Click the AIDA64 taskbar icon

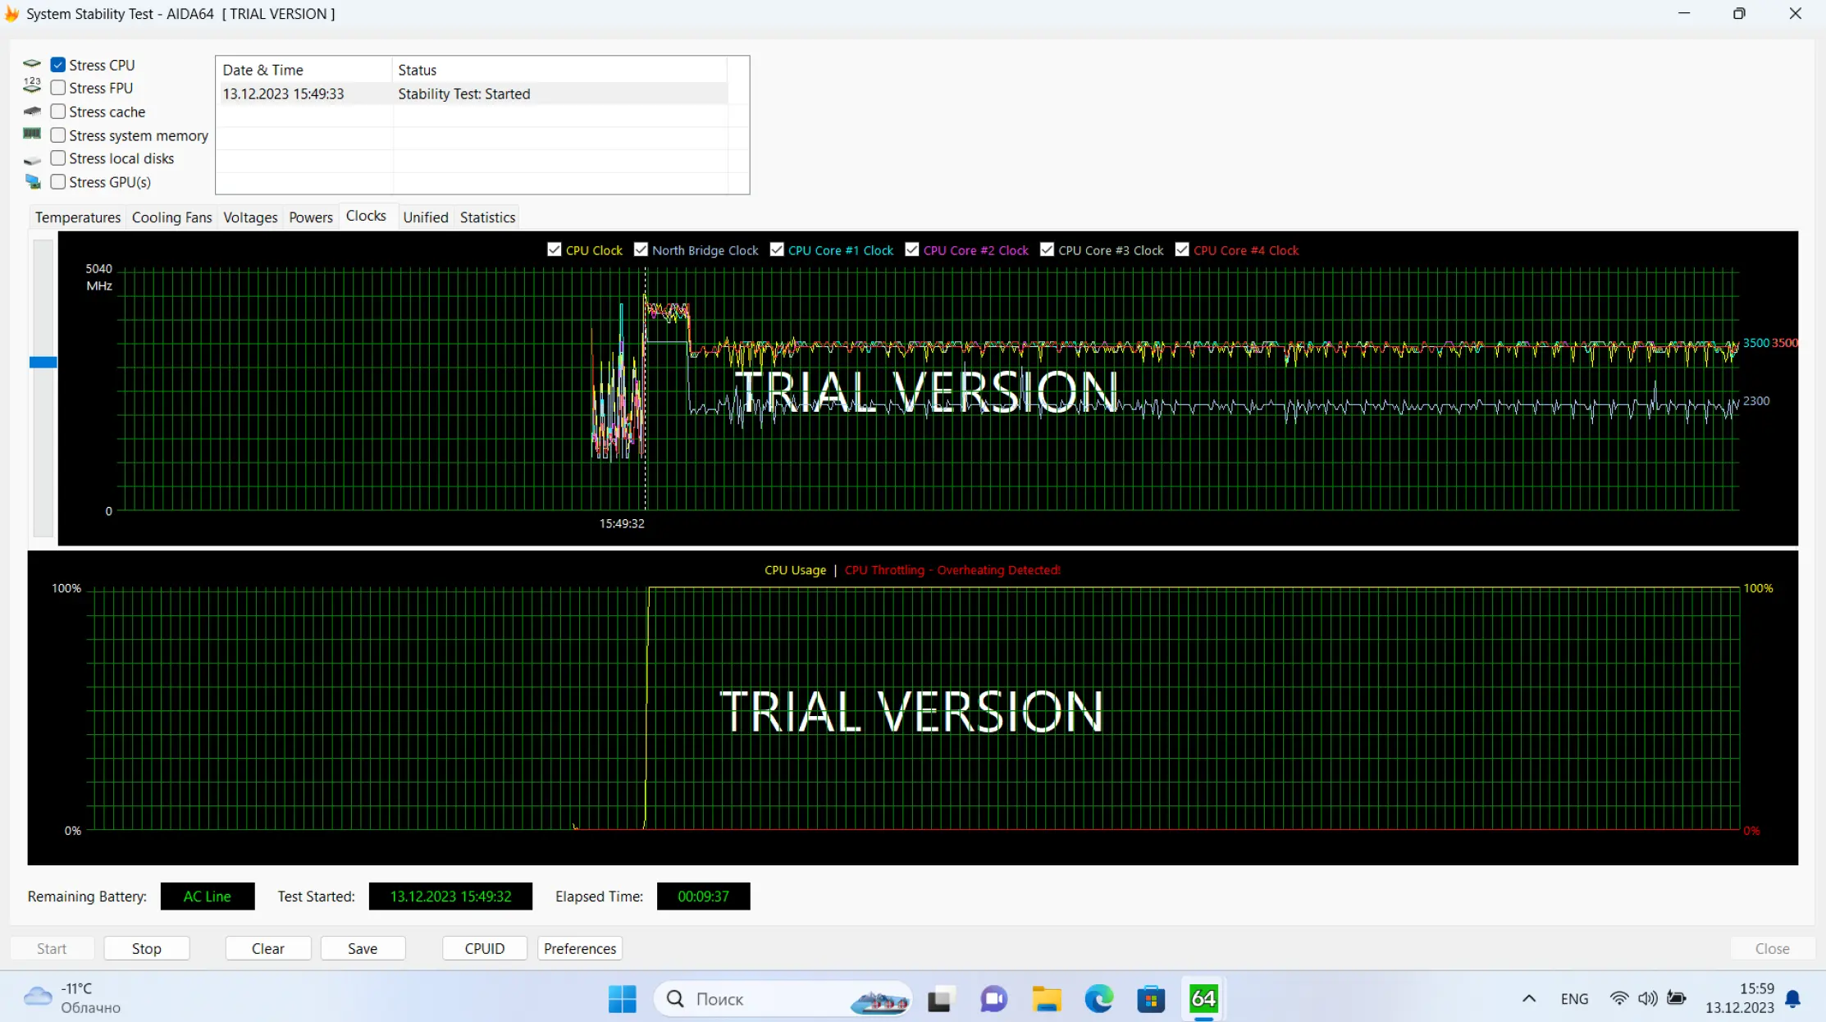tap(1203, 998)
